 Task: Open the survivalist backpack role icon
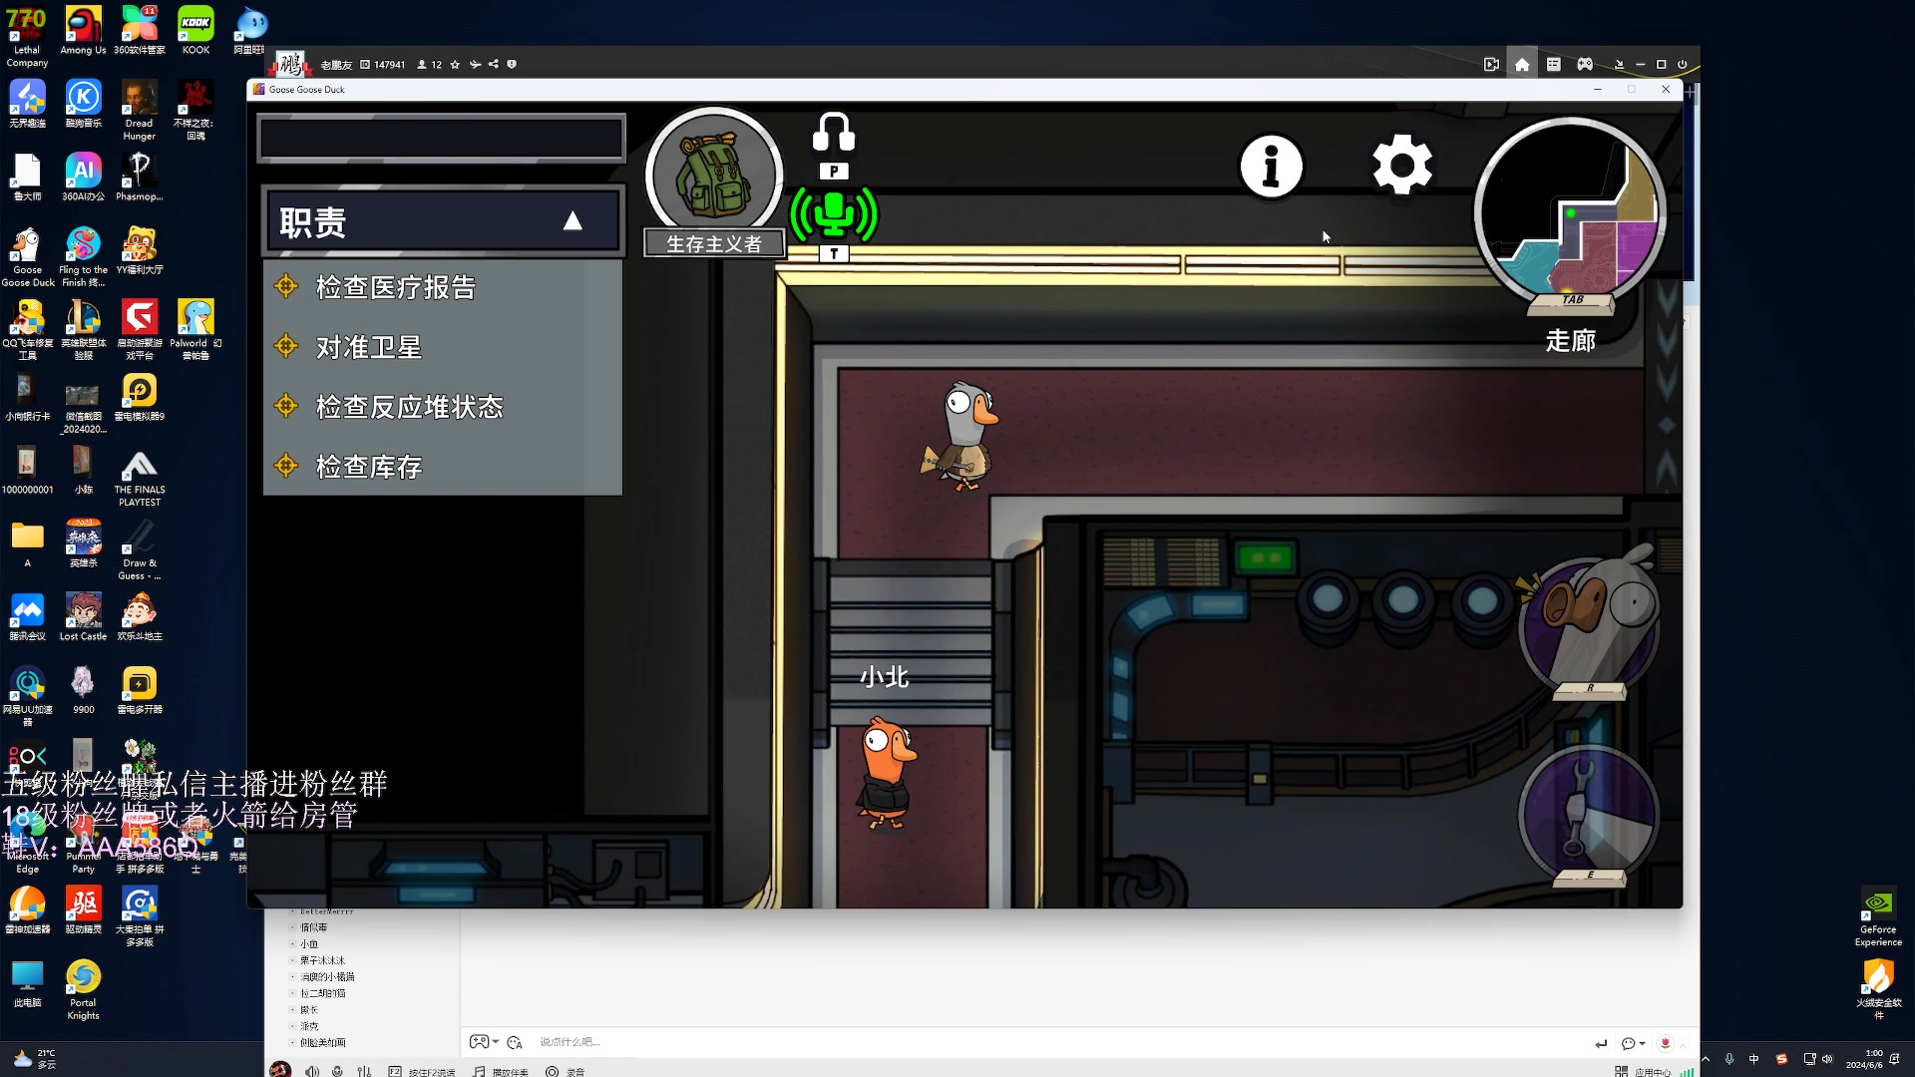pyautogui.click(x=714, y=174)
